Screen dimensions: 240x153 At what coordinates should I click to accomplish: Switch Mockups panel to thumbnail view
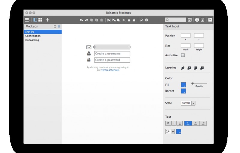coord(55,27)
